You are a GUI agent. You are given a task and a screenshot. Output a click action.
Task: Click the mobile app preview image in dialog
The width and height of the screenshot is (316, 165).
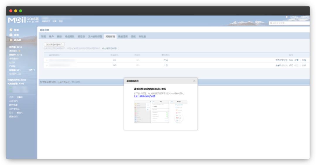pos(161,112)
